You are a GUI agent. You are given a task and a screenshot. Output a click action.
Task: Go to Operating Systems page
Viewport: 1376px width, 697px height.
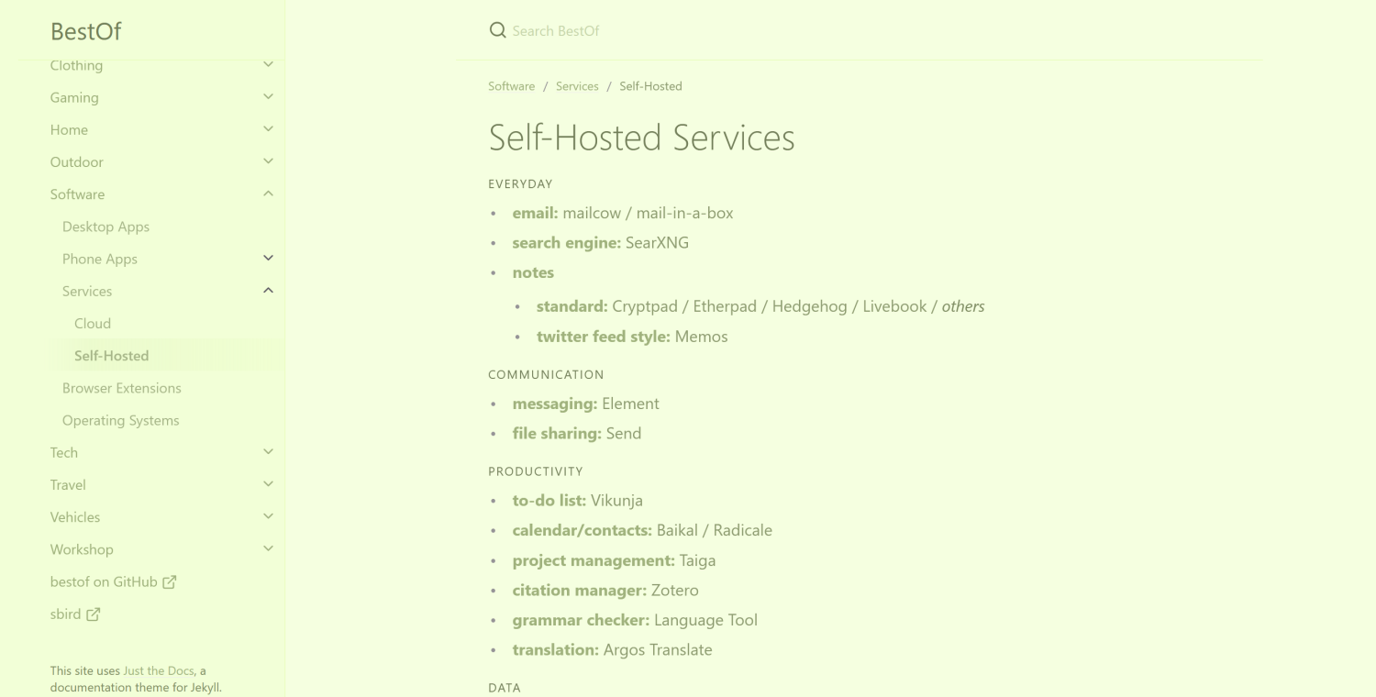121,420
